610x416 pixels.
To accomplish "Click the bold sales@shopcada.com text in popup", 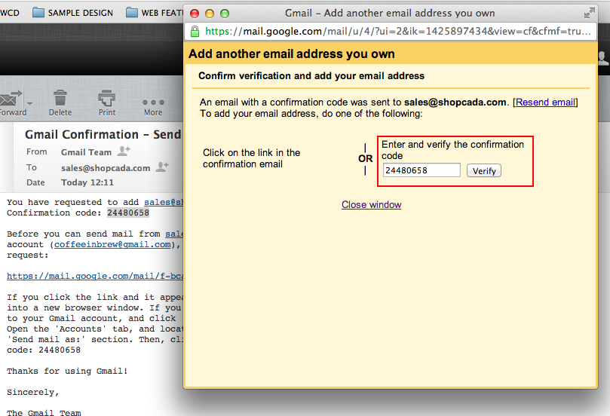I will pos(455,102).
